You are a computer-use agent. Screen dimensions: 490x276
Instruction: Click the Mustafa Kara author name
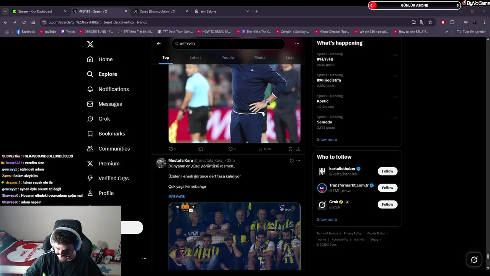181,161
